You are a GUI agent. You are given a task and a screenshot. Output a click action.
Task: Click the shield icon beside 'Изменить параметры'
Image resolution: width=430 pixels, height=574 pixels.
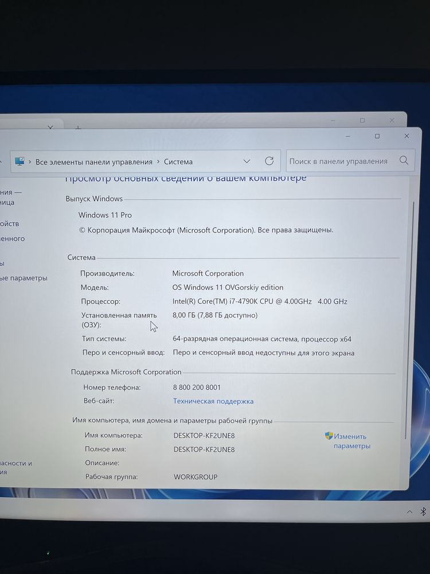pyautogui.click(x=329, y=436)
